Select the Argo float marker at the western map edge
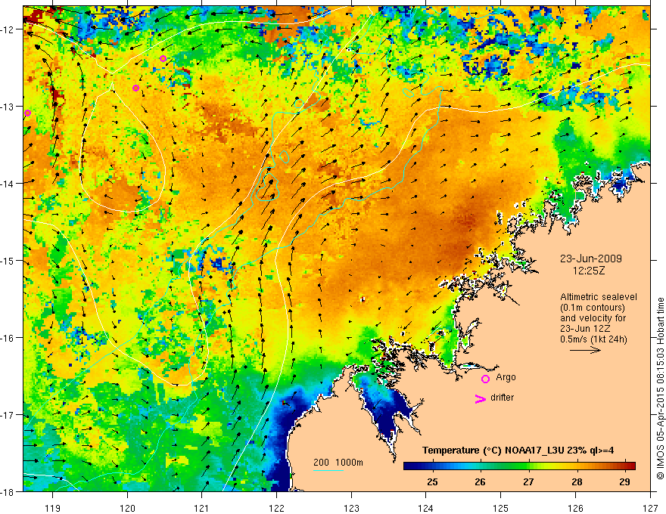666x514 pixels. 27,113
